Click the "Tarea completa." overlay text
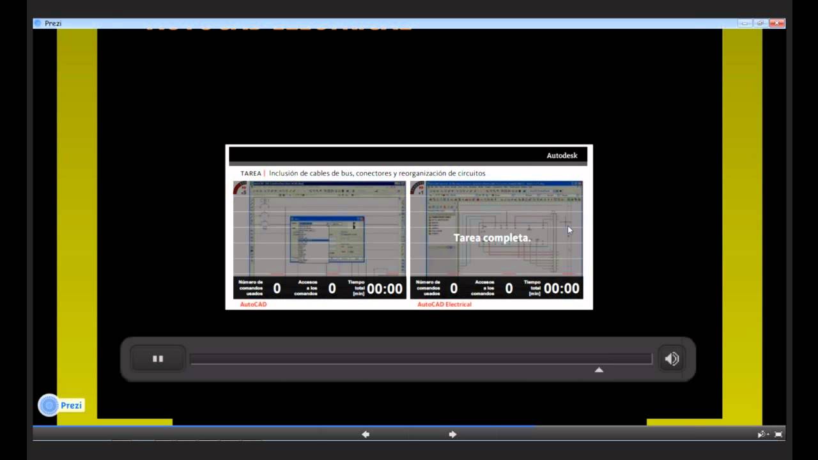 (x=492, y=238)
